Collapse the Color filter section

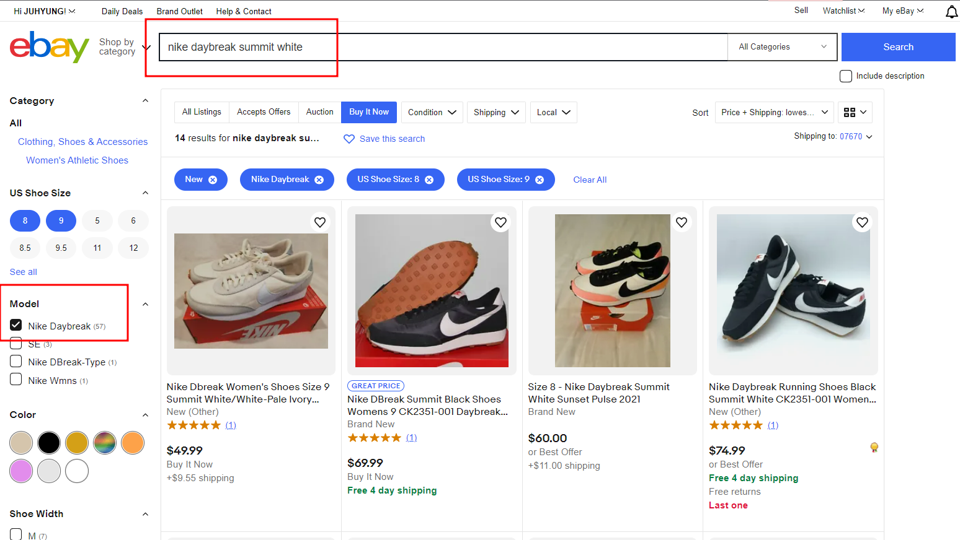[145, 415]
